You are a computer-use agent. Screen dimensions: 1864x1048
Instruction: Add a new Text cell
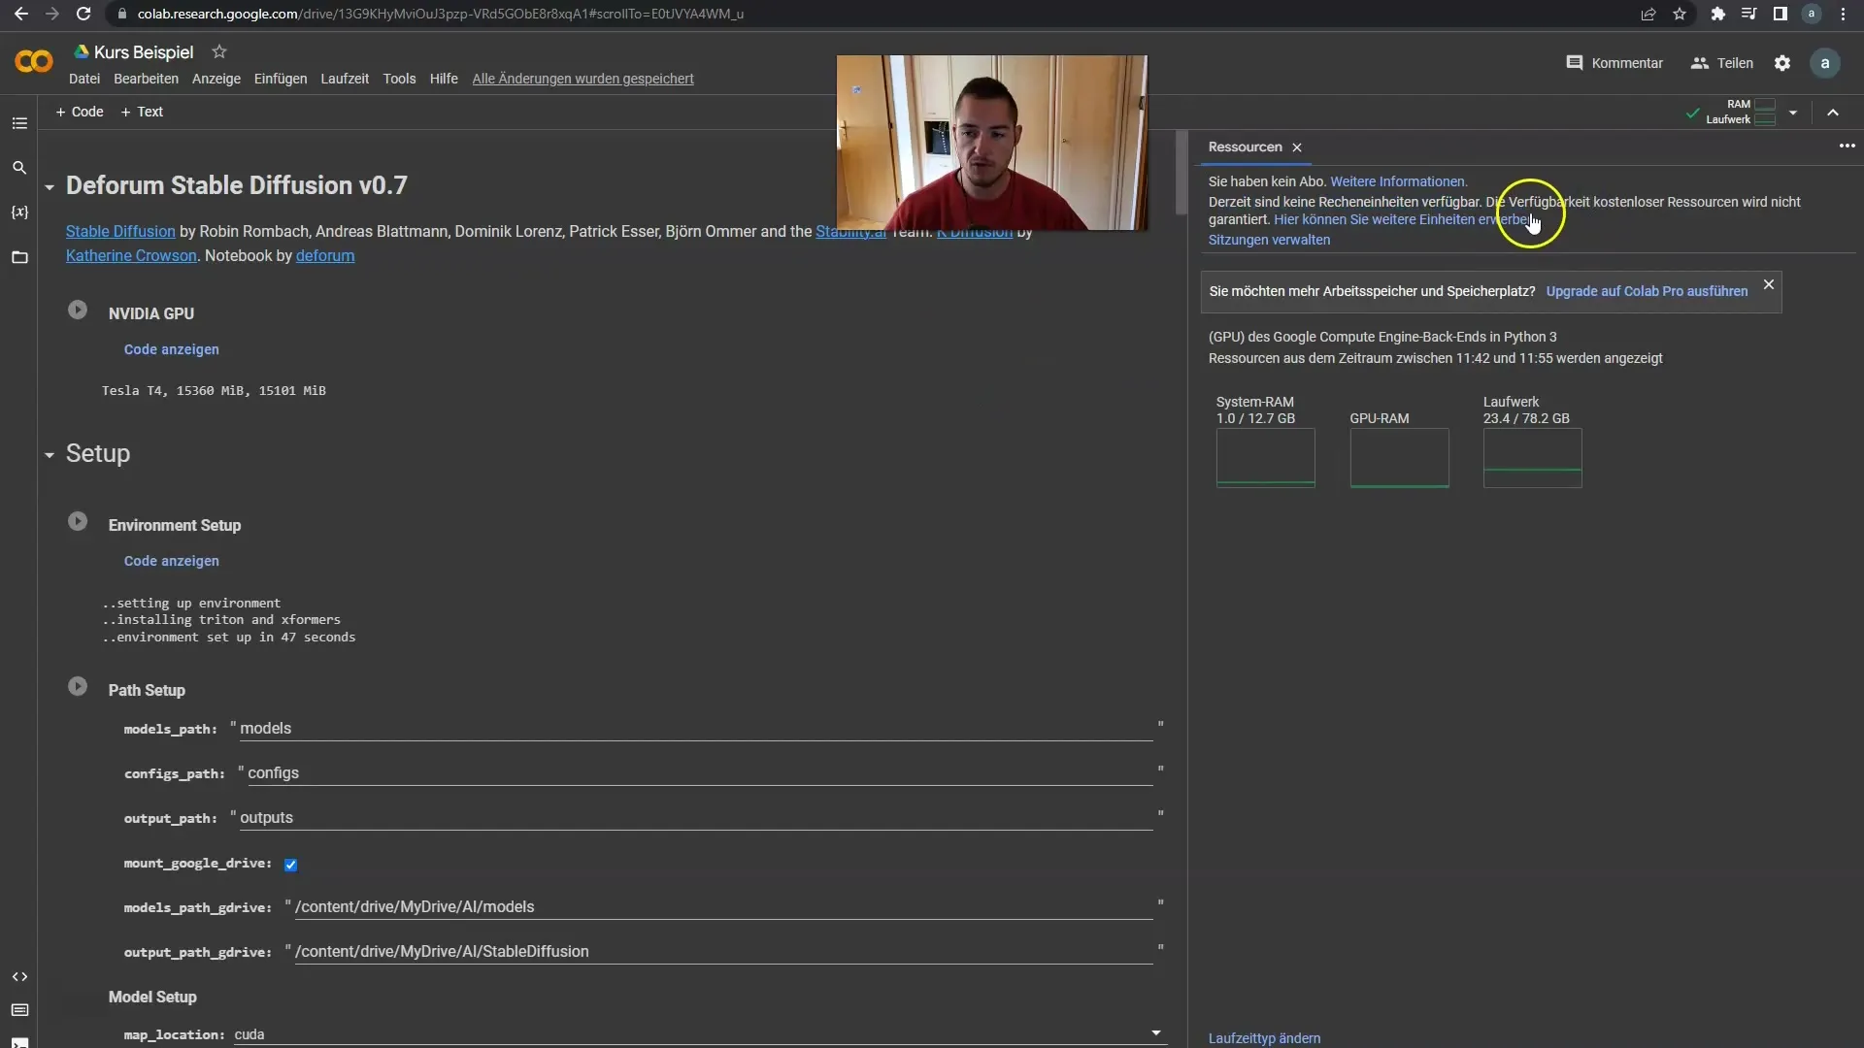pyautogui.click(x=142, y=112)
